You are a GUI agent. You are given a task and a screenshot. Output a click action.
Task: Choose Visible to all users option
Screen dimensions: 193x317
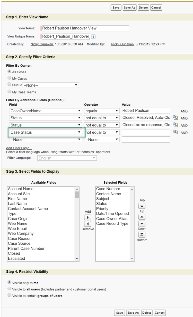tap(10, 289)
